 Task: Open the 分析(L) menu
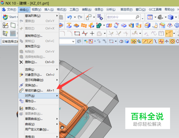[x=111, y=10]
